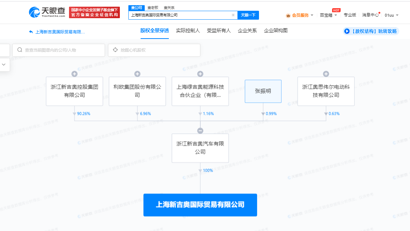Select the 实际控制人 tab
Viewport: 410px width, 231px height.
tap(188, 31)
